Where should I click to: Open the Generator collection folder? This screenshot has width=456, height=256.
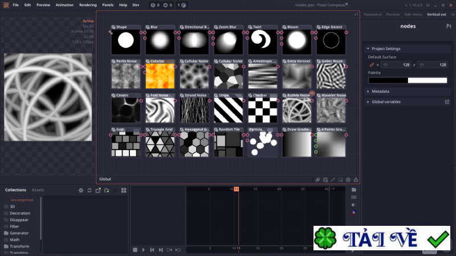click(x=19, y=233)
